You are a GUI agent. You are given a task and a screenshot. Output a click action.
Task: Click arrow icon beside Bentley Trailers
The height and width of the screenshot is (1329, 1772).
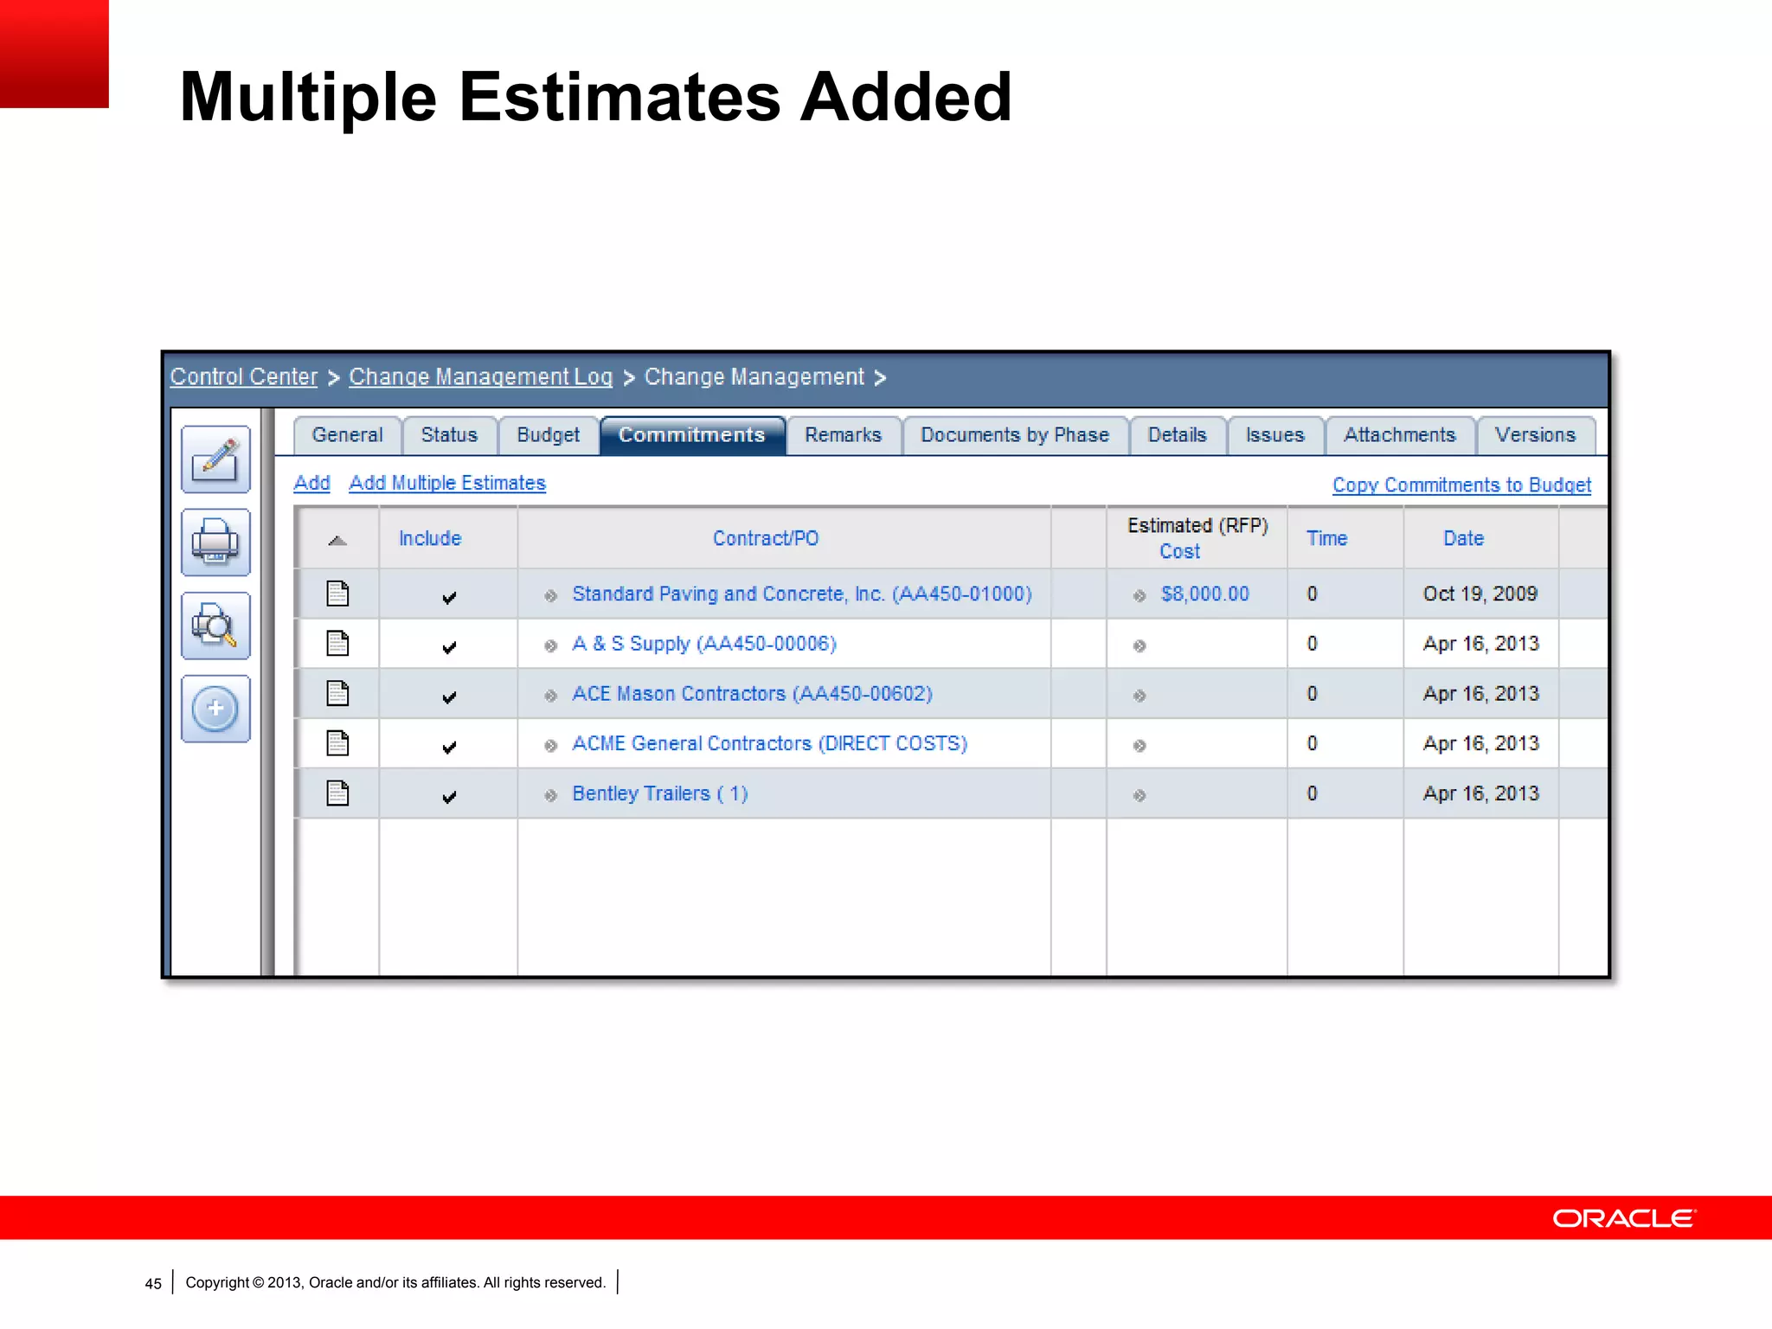click(550, 795)
